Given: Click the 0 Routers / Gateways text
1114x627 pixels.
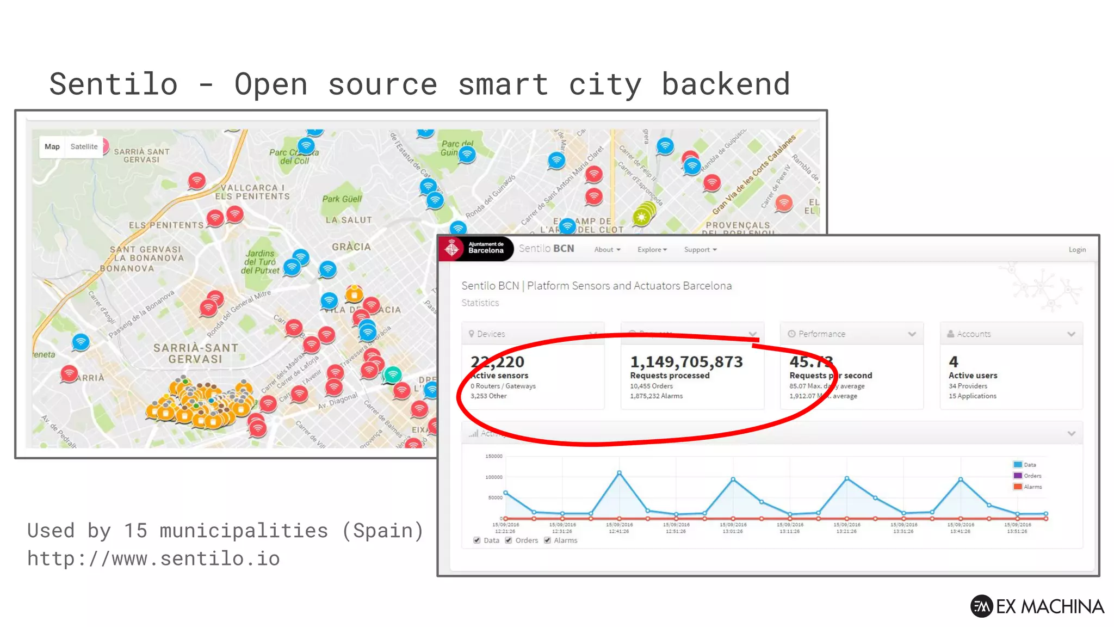Looking at the screenshot, I should click(x=503, y=386).
